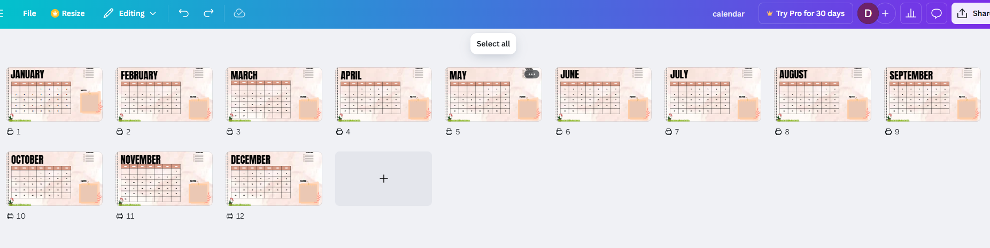This screenshot has width=990, height=248.
Task: Open the analytics bar chart icon
Action: (911, 13)
